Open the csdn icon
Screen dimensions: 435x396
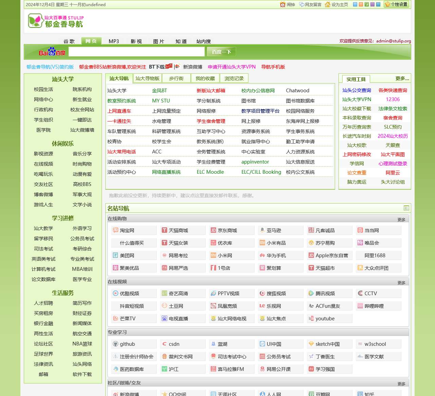pyautogui.click(x=164, y=344)
